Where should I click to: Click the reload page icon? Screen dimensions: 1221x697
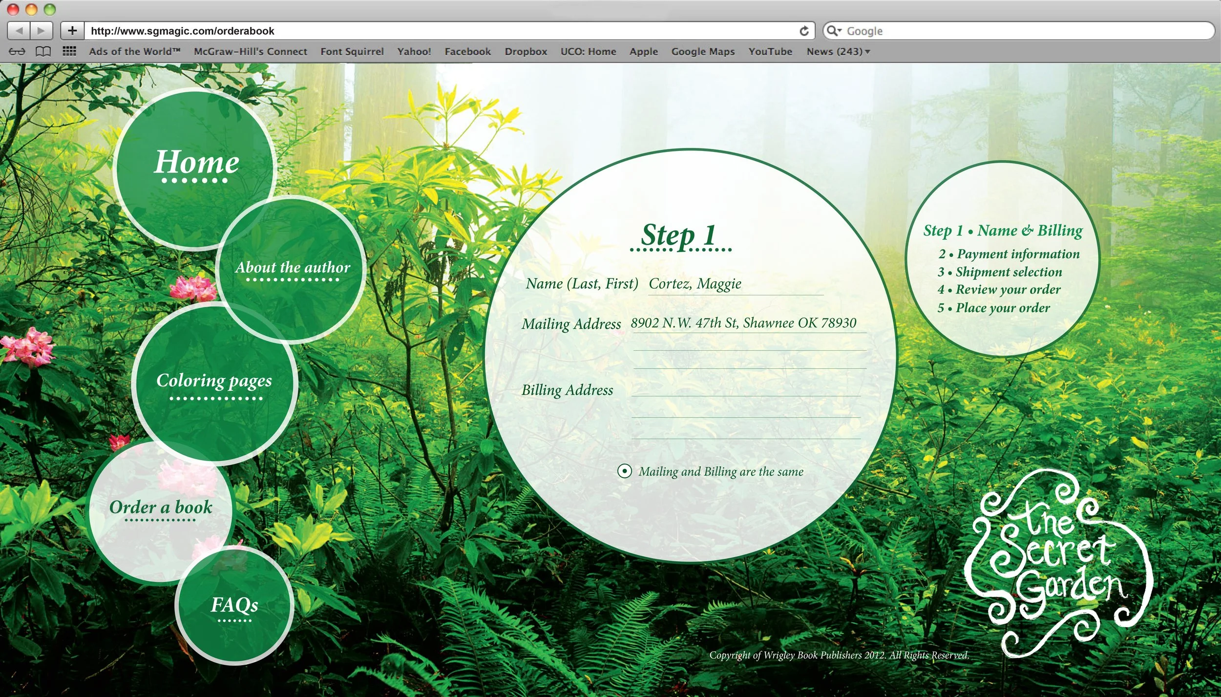click(x=804, y=31)
